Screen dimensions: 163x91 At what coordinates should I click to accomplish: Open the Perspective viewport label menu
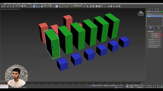tap(5, 9)
